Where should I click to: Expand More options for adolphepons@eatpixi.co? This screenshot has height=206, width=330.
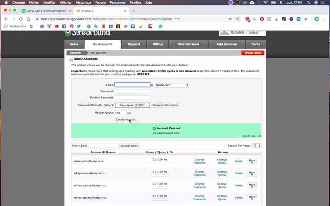point(252,173)
